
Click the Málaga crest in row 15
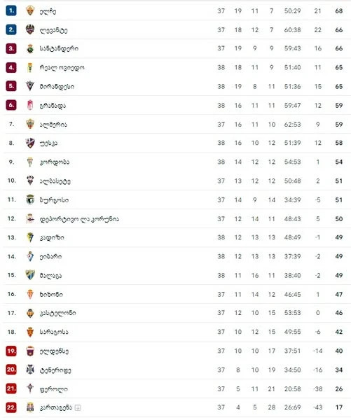pos(30,275)
